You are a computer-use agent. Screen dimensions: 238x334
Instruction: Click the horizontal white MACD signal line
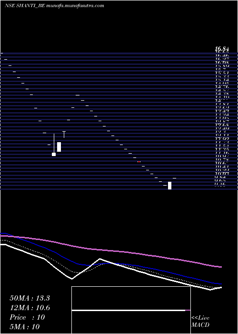129,311
